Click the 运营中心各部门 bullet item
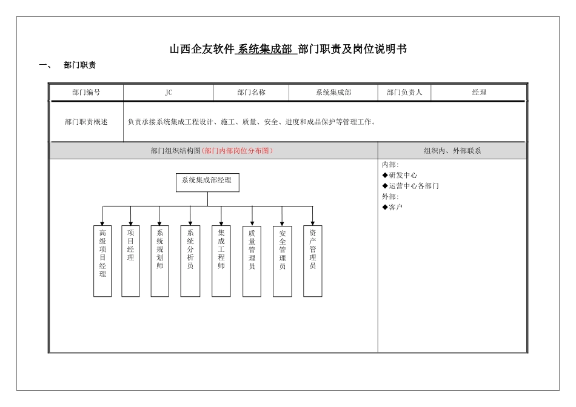Screen dimensions: 576x407 [410, 186]
